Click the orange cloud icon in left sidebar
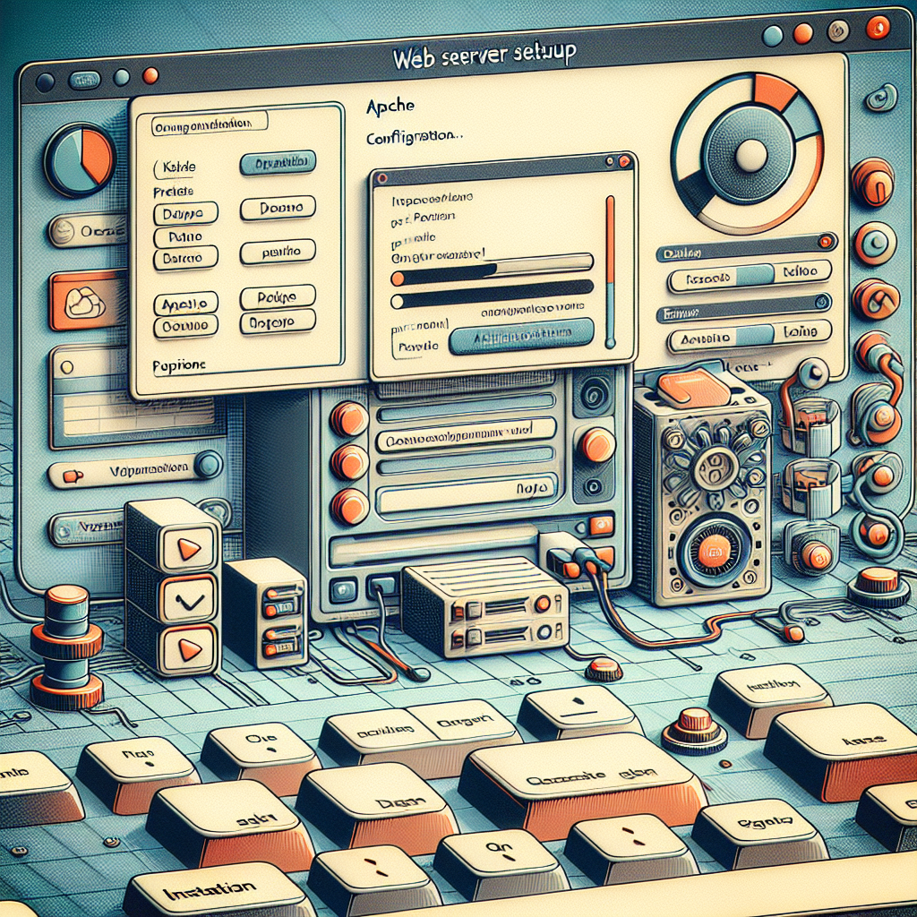Image resolution: width=917 pixels, height=917 pixels. pos(86,302)
